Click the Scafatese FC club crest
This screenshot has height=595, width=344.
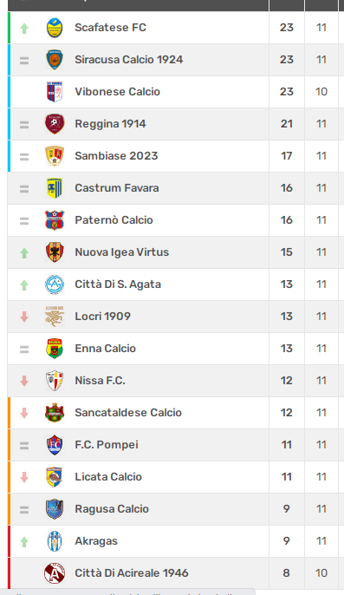(55, 28)
